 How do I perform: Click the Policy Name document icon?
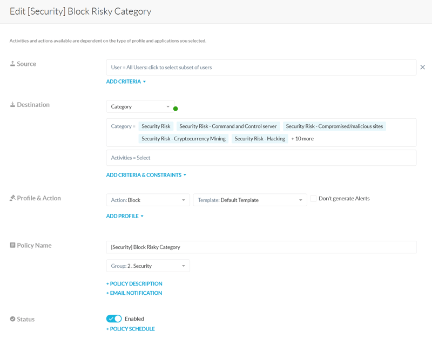click(x=12, y=245)
